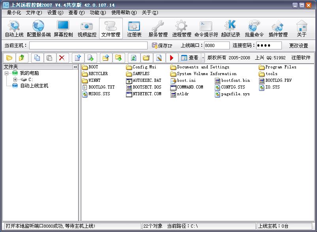Expand the C: drive tree node
This screenshot has width=317, height=232.
pyautogui.click(x=15, y=79)
